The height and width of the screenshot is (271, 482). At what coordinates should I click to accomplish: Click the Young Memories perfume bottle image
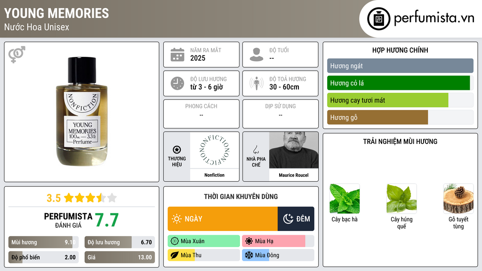pyautogui.click(x=82, y=112)
